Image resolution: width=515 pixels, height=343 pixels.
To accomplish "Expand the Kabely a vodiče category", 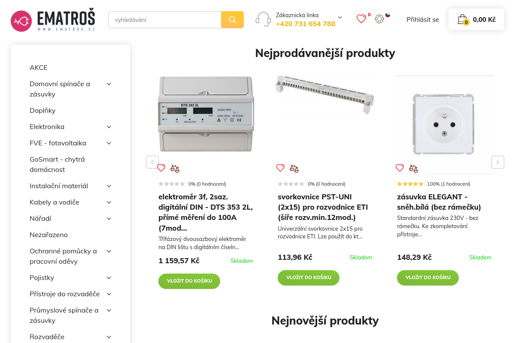I will 109,202.
